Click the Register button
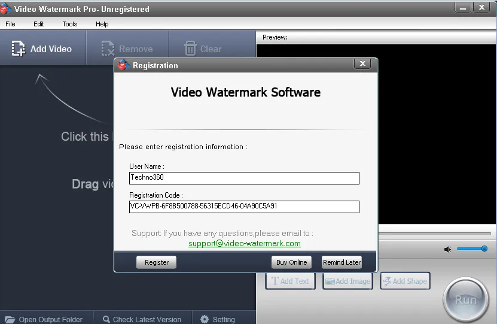The image size is (497, 324). point(157,262)
